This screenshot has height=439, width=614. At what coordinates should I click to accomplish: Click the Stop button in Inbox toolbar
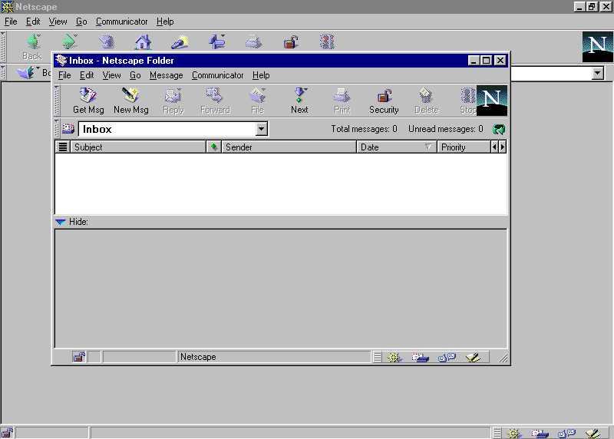coord(468,101)
